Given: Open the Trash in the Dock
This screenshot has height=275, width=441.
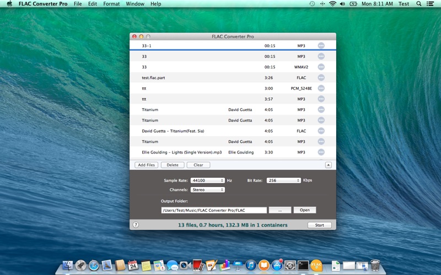Looking at the screenshot, I should coord(375,265).
